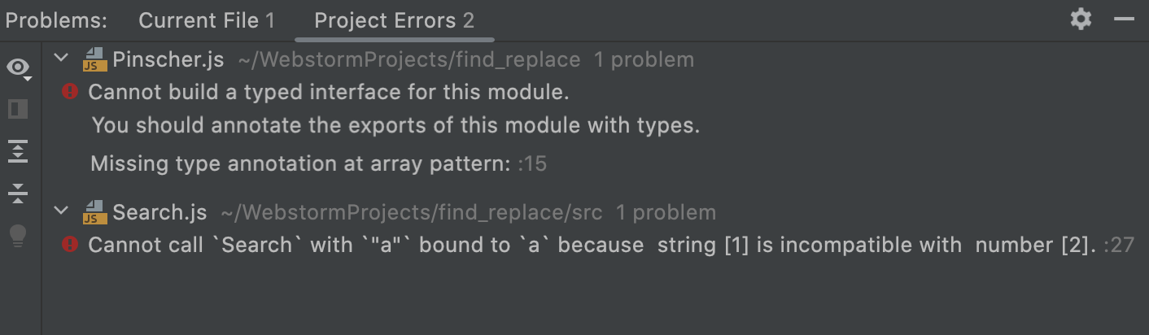Toggle the editor preview panel

(18, 109)
